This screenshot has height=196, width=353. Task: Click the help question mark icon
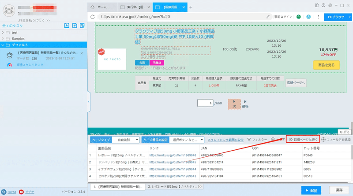pyautogui.click(x=323, y=5)
